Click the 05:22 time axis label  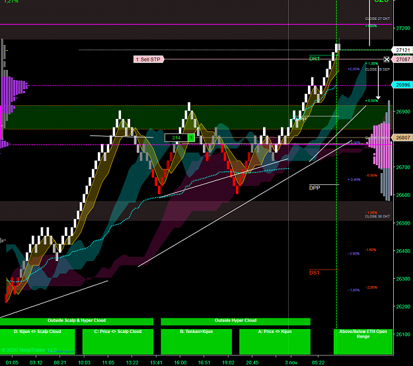pos(319,363)
